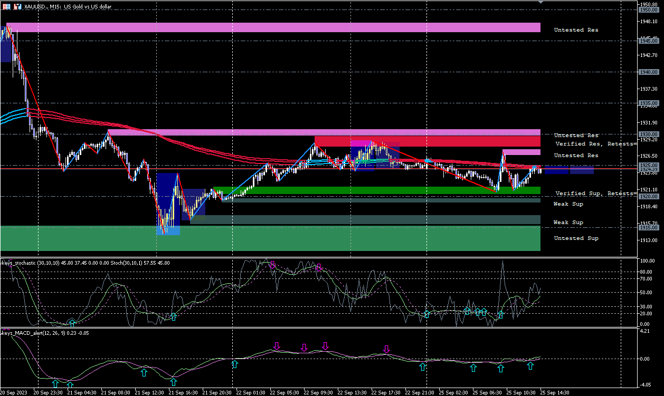664x396 pixels.
Task: Click the 1931.90 price scale value
Action: coord(648,122)
